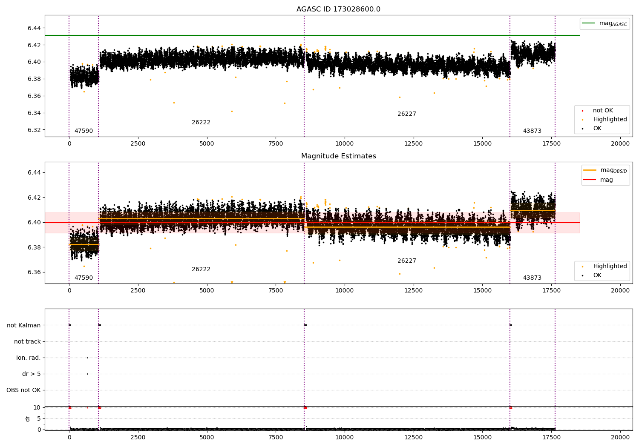Click the "Magnitude Estimates" plot title
This screenshot has width=639, height=447.
(339, 156)
